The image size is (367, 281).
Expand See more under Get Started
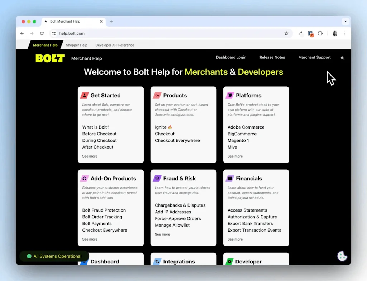[90, 156]
